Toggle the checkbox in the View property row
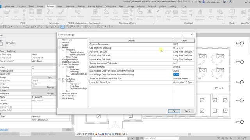This screenshot has width=250, height=140. [x=33, y=68]
